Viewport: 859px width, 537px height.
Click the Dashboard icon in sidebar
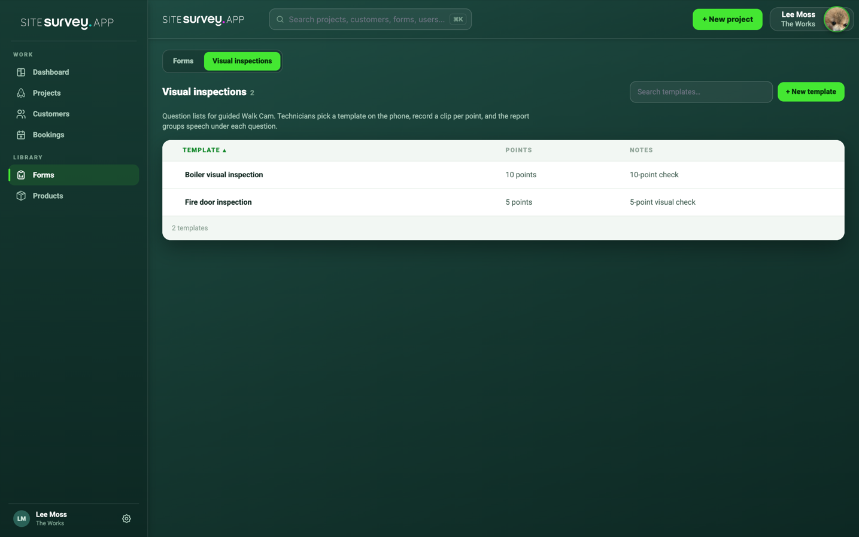tap(21, 72)
